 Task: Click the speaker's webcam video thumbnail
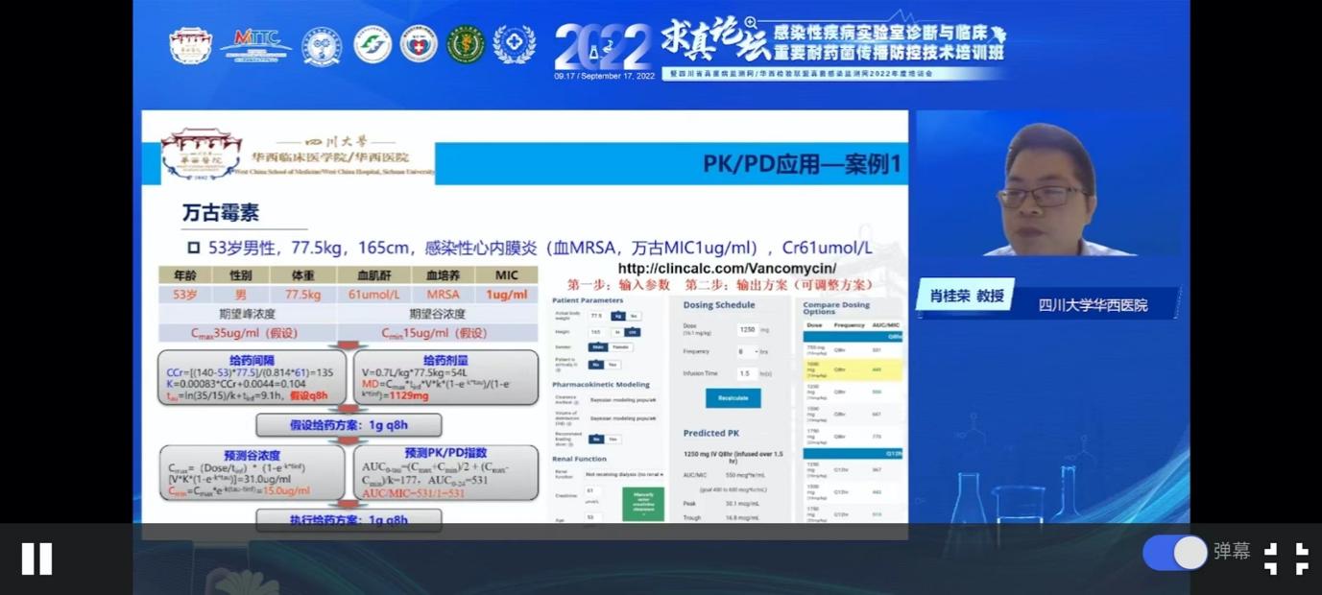click(x=1046, y=187)
